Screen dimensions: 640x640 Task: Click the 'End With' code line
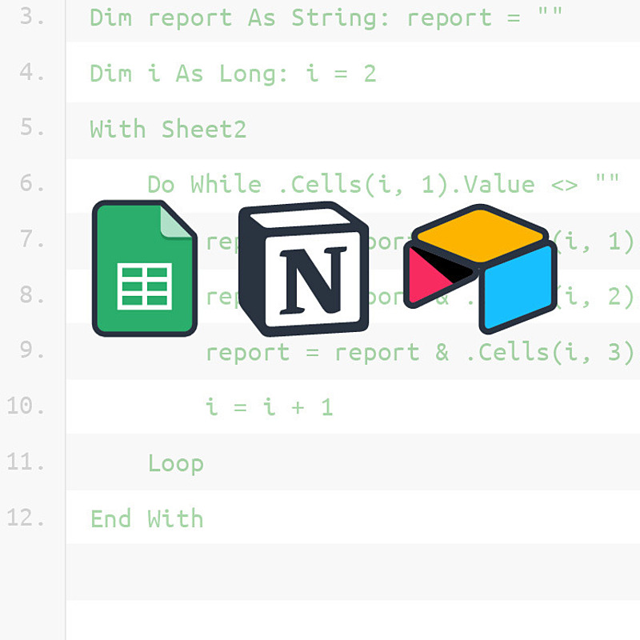[146, 518]
